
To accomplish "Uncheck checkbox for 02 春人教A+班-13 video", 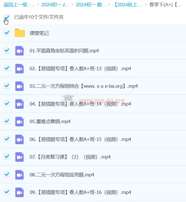I will coord(7,68).
